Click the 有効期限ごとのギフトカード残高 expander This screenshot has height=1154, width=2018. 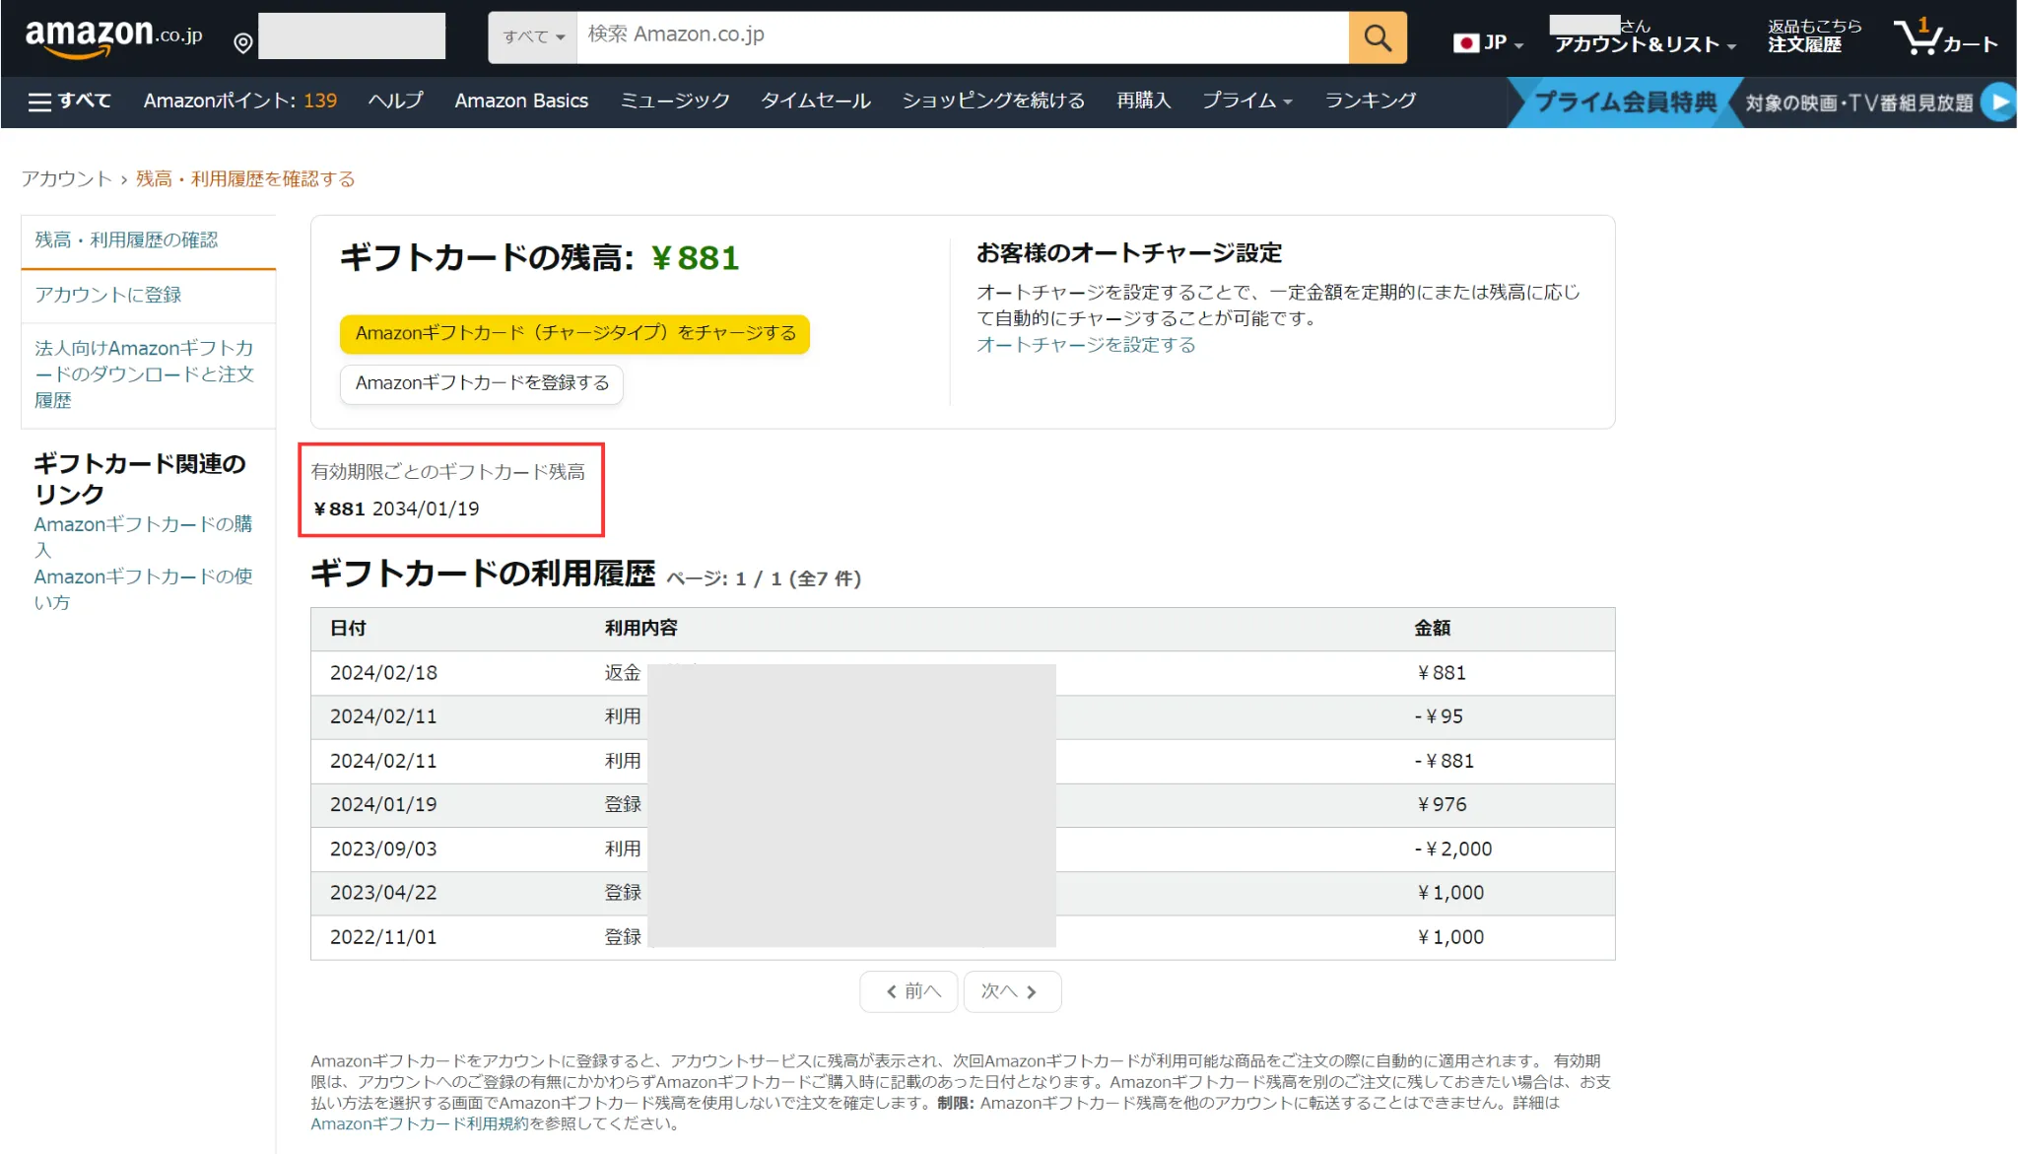(447, 471)
